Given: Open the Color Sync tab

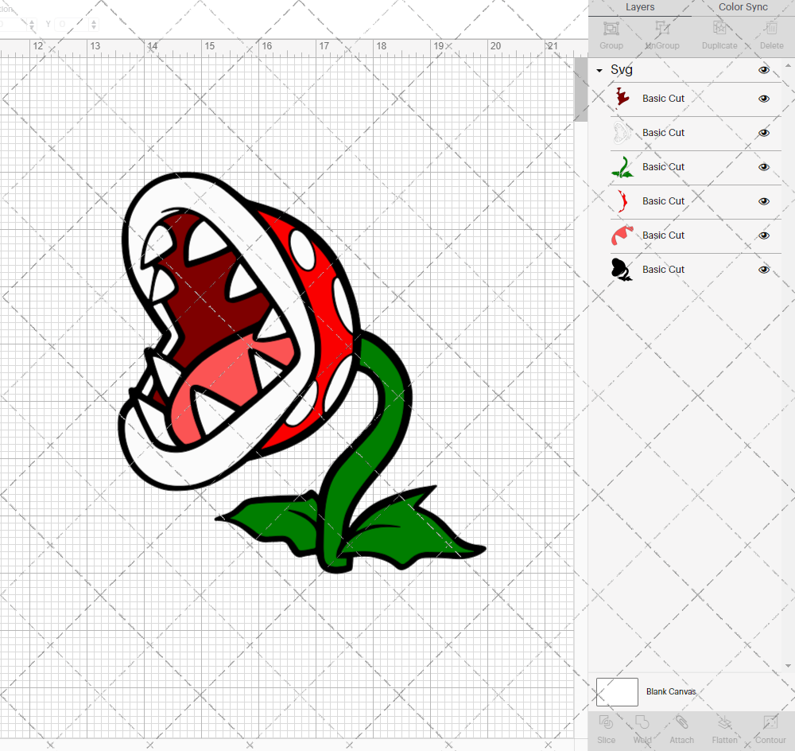Looking at the screenshot, I should pyautogui.click(x=743, y=7).
